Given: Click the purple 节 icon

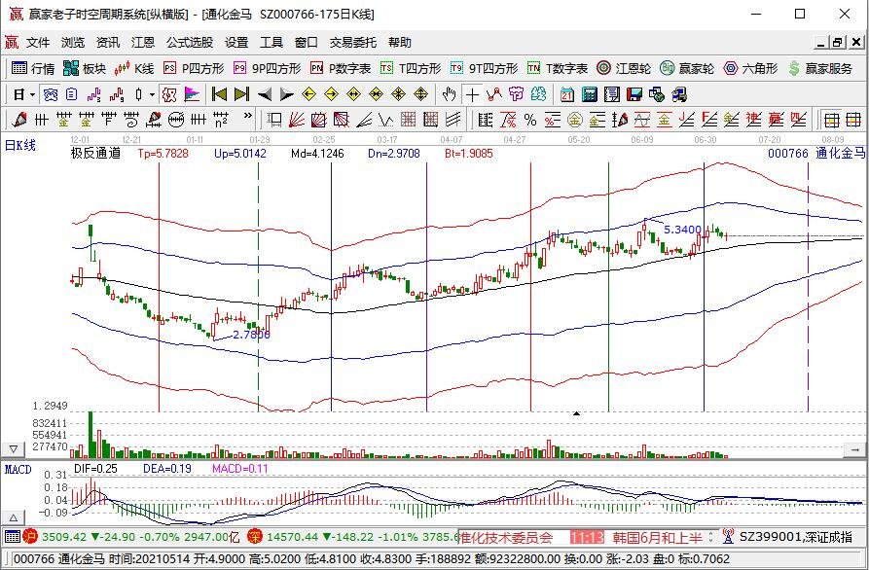Looking at the screenshot, I should 516,94.
